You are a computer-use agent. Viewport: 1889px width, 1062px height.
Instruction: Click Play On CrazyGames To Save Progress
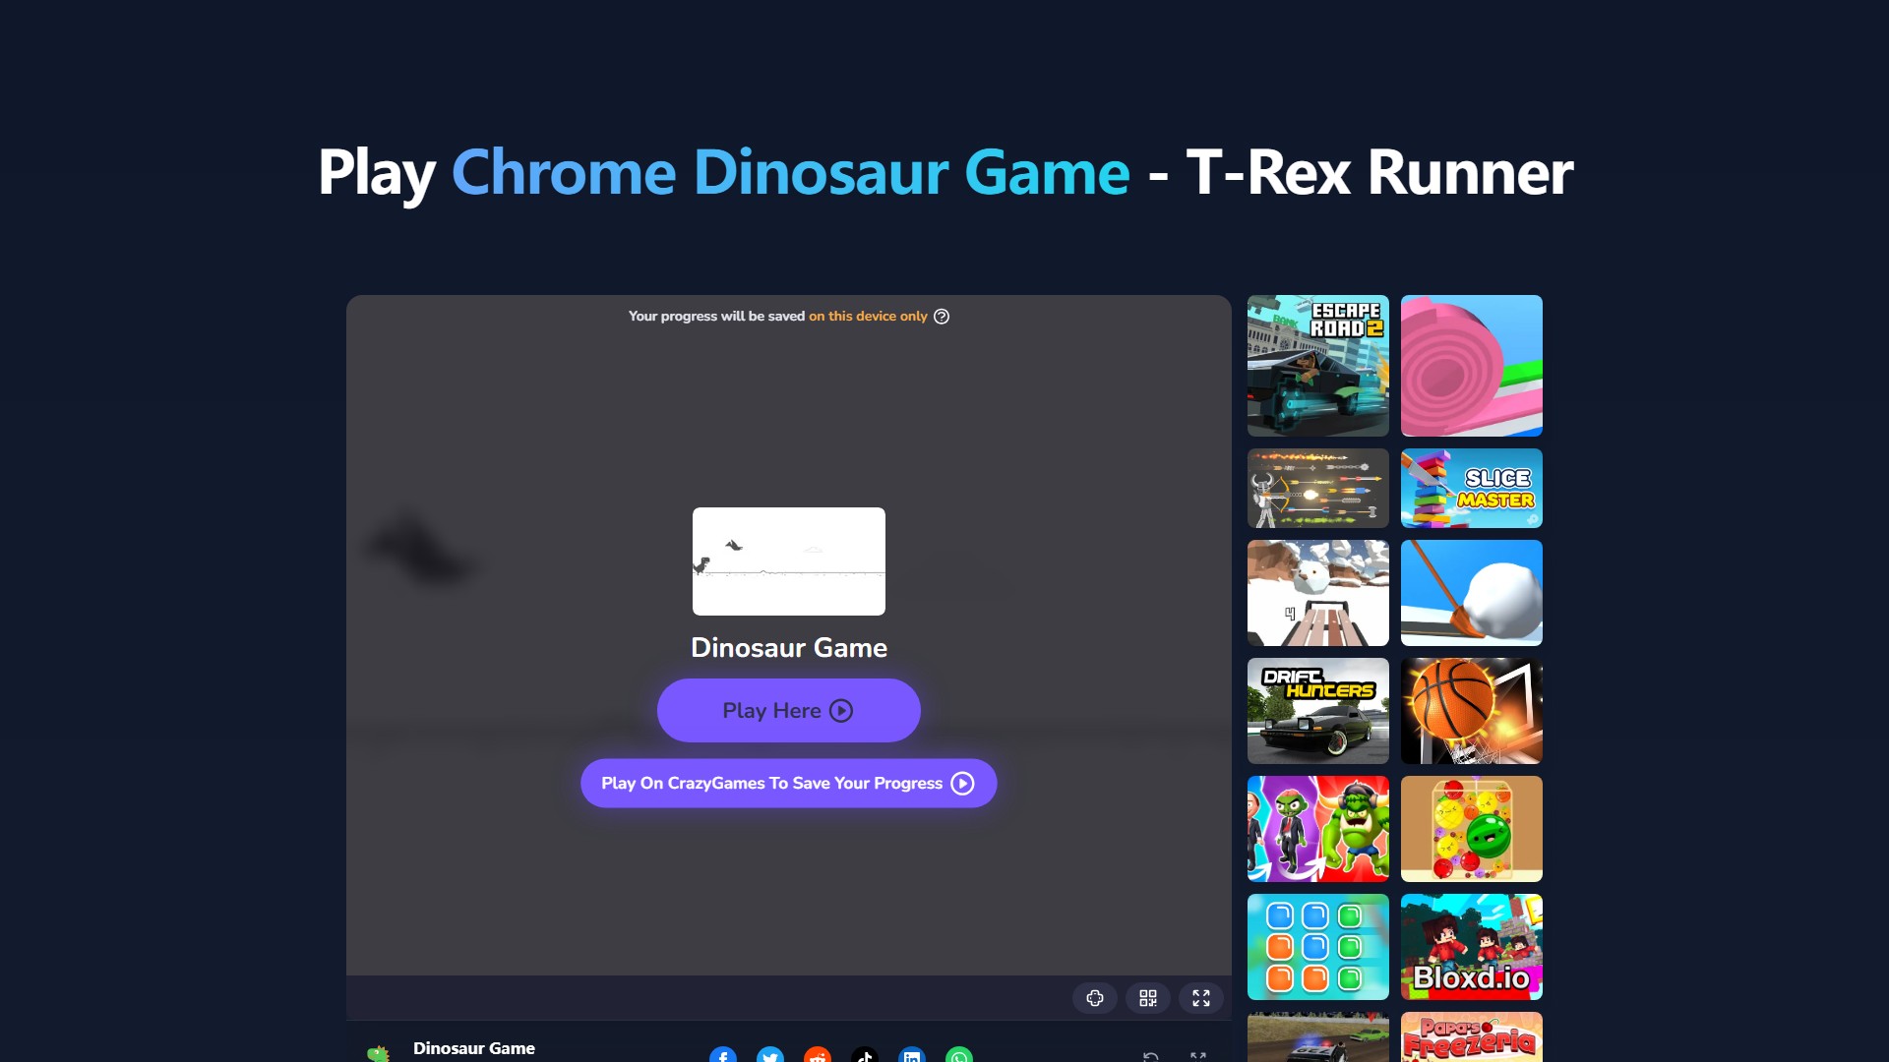(788, 784)
